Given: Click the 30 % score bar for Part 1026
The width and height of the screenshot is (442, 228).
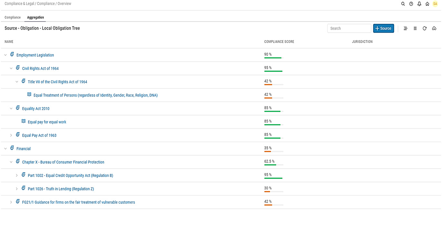Looking at the screenshot, I should (274, 192).
